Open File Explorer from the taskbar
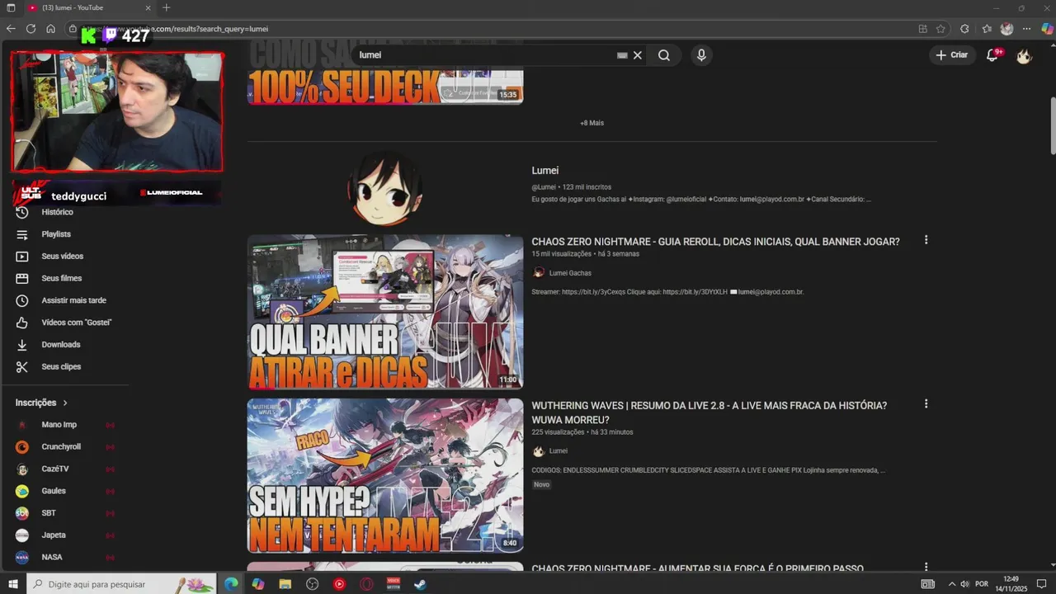The image size is (1056, 594). click(285, 584)
